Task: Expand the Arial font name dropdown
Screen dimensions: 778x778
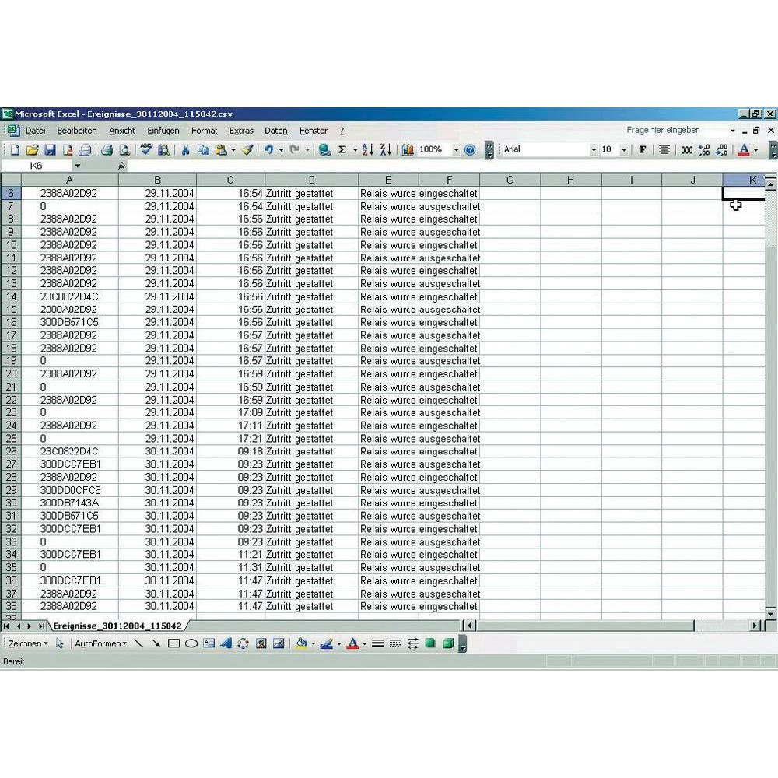Action: pos(594,149)
